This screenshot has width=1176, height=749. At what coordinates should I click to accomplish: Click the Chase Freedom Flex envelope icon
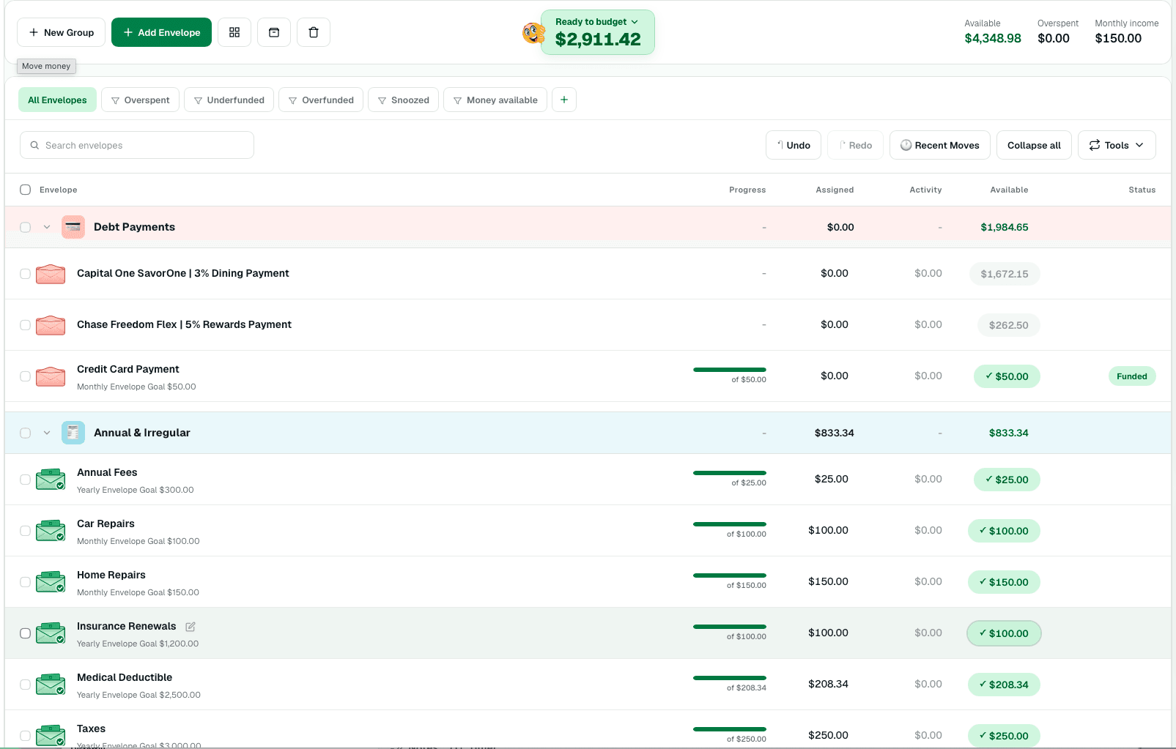pyautogui.click(x=51, y=325)
